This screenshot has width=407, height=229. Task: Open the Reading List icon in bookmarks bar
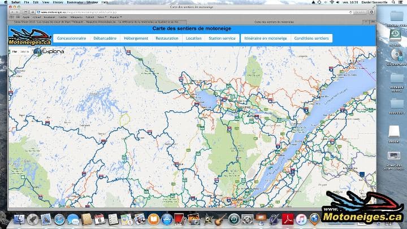(12, 17)
